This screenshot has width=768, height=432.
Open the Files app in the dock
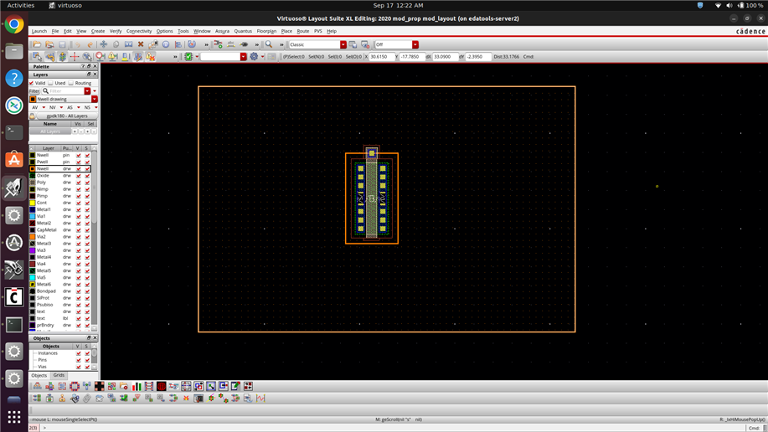click(14, 51)
